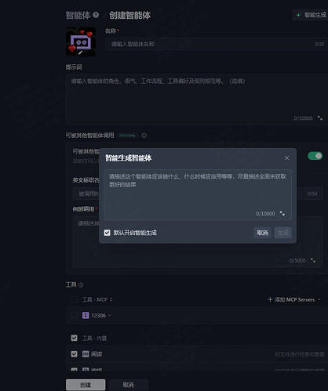Check the 12306 MCP server checkbox
Screen dimensions: 328x391
tap(75, 316)
